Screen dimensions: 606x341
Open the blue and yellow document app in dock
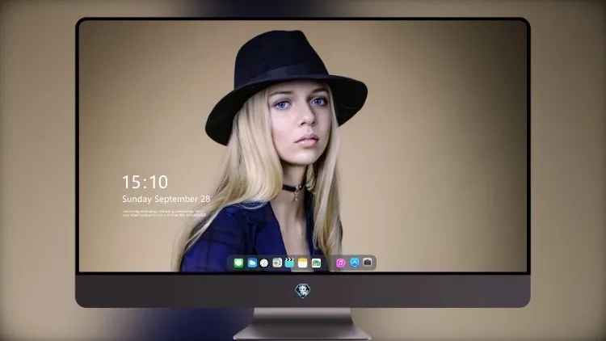coord(277,263)
